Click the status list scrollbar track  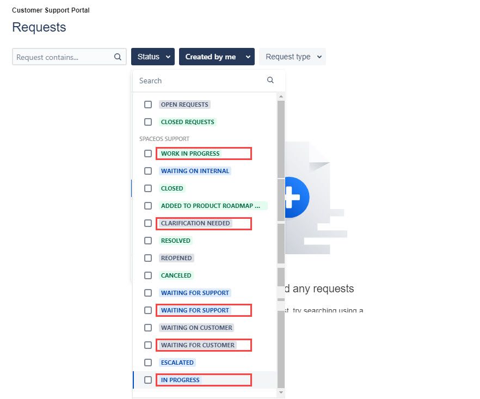(281, 245)
